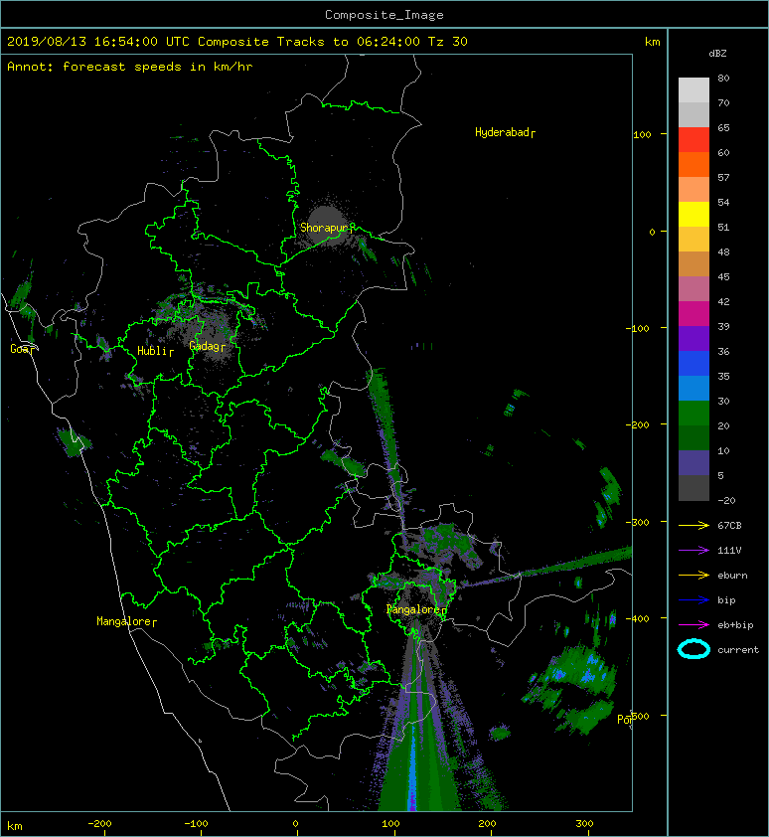Screen dimensions: 769x837
Task: Pick the green 30 dBZ swatch
Action: 693,413
